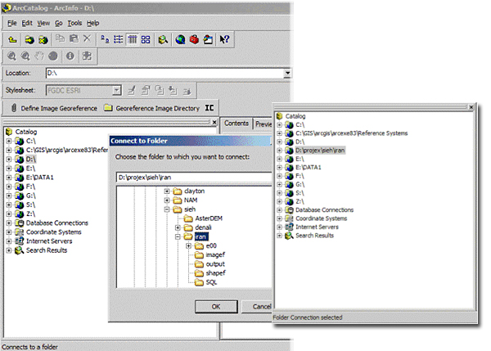Image resolution: width=491 pixels, height=351 pixels.
Task: Switch to the Preview tab
Action: [263, 124]
